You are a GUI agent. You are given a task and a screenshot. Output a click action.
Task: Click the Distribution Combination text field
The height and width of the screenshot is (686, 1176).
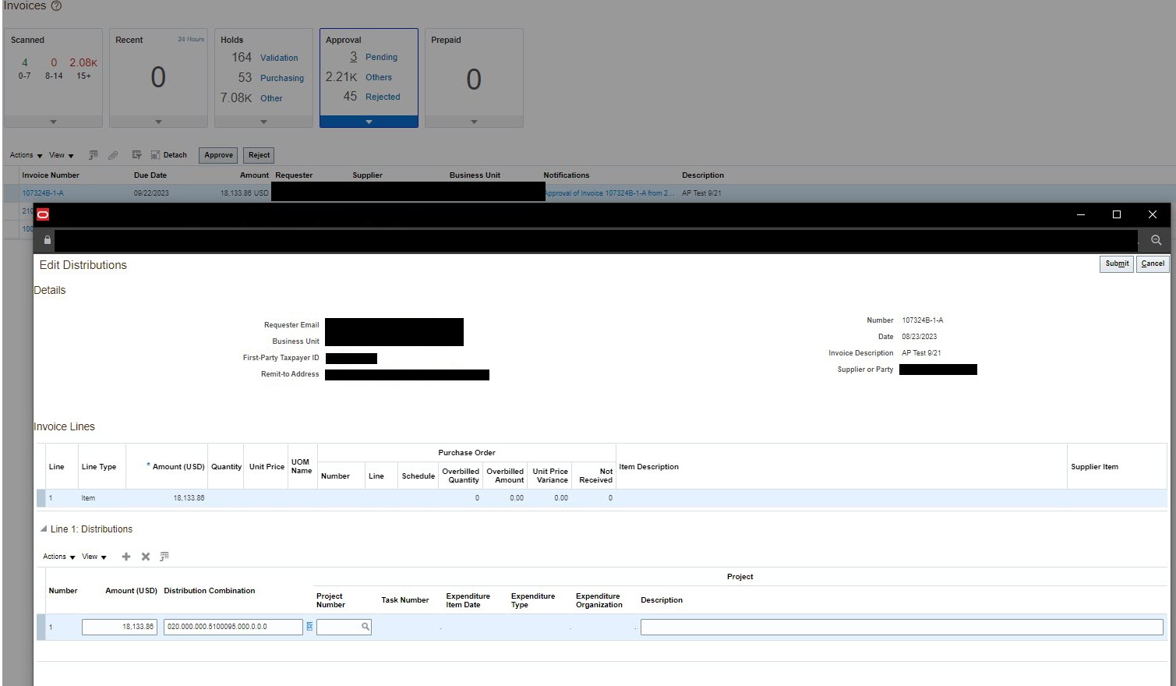pyautogui.click(x=232, y=627)
